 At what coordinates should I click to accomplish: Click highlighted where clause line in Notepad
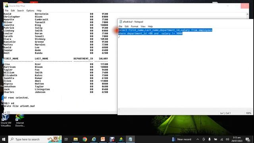coord(150,33)
